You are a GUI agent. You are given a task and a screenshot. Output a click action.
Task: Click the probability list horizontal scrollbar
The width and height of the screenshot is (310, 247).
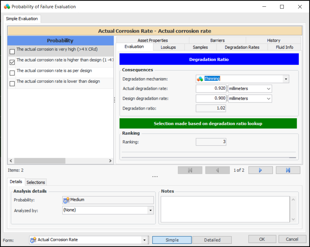coord(40,161)
